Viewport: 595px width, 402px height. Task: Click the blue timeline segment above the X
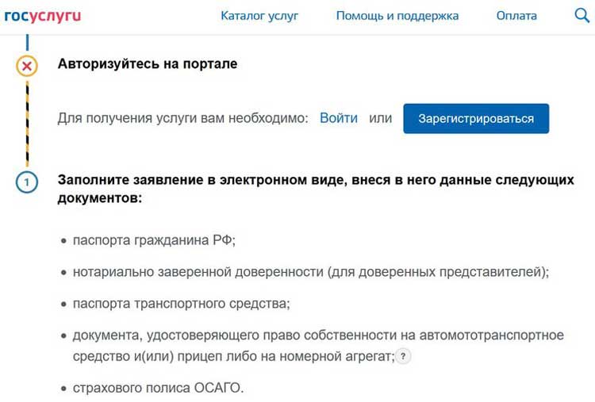coord(27,43)
